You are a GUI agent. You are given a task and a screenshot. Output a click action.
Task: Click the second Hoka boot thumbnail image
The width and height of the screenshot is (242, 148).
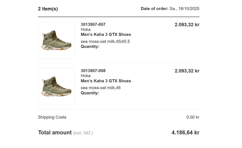tap(56, 86)
